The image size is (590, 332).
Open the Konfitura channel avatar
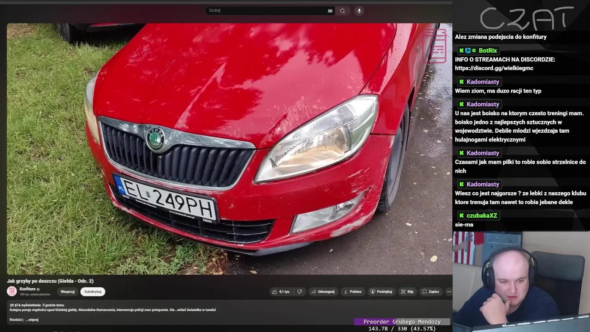(x=12, y=291)
